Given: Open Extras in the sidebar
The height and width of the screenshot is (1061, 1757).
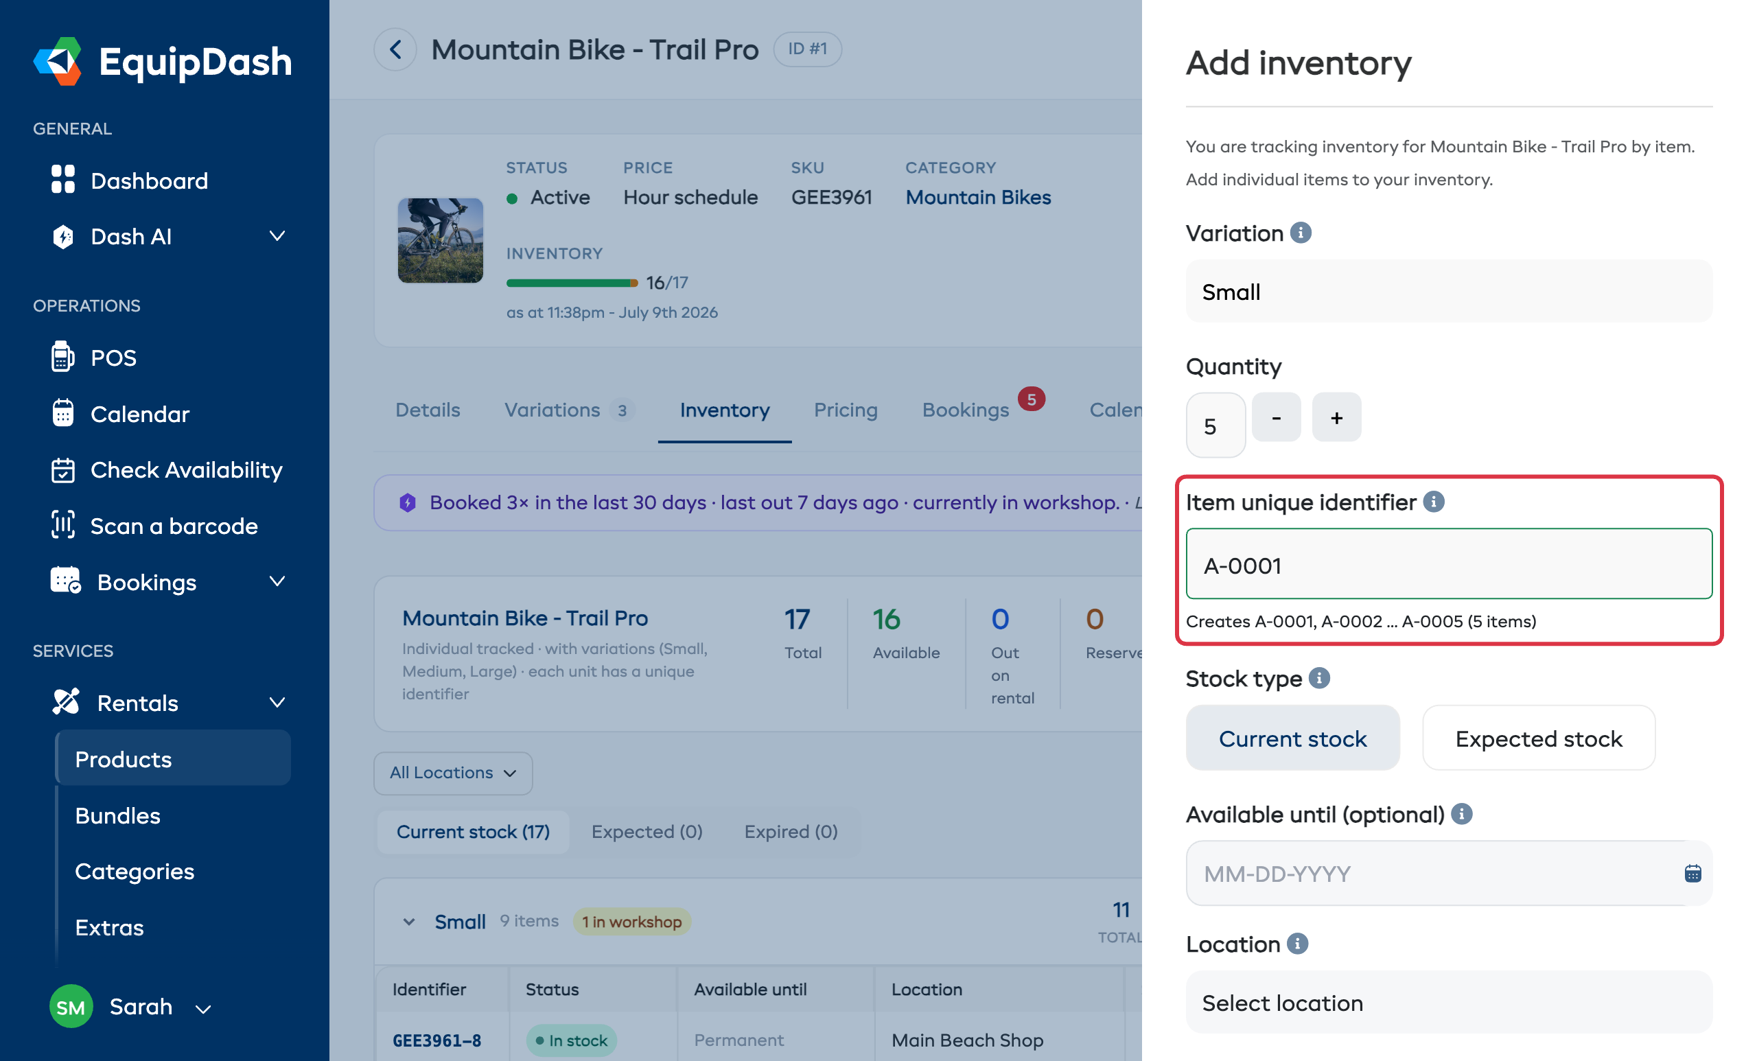Looking at the screenshot, I should (x=109, y=927).
